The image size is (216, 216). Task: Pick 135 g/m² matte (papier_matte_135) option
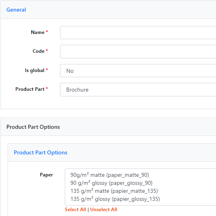[x=114, y=191]
